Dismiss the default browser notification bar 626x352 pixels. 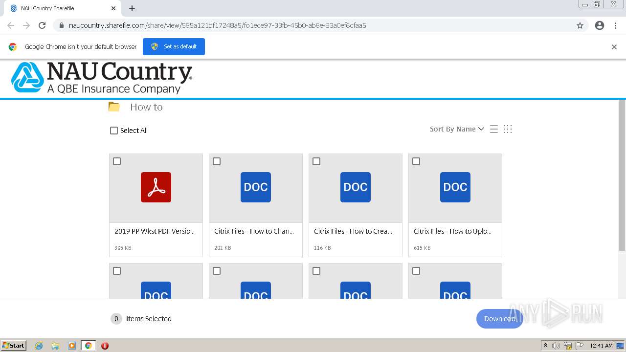pos(614,47)
